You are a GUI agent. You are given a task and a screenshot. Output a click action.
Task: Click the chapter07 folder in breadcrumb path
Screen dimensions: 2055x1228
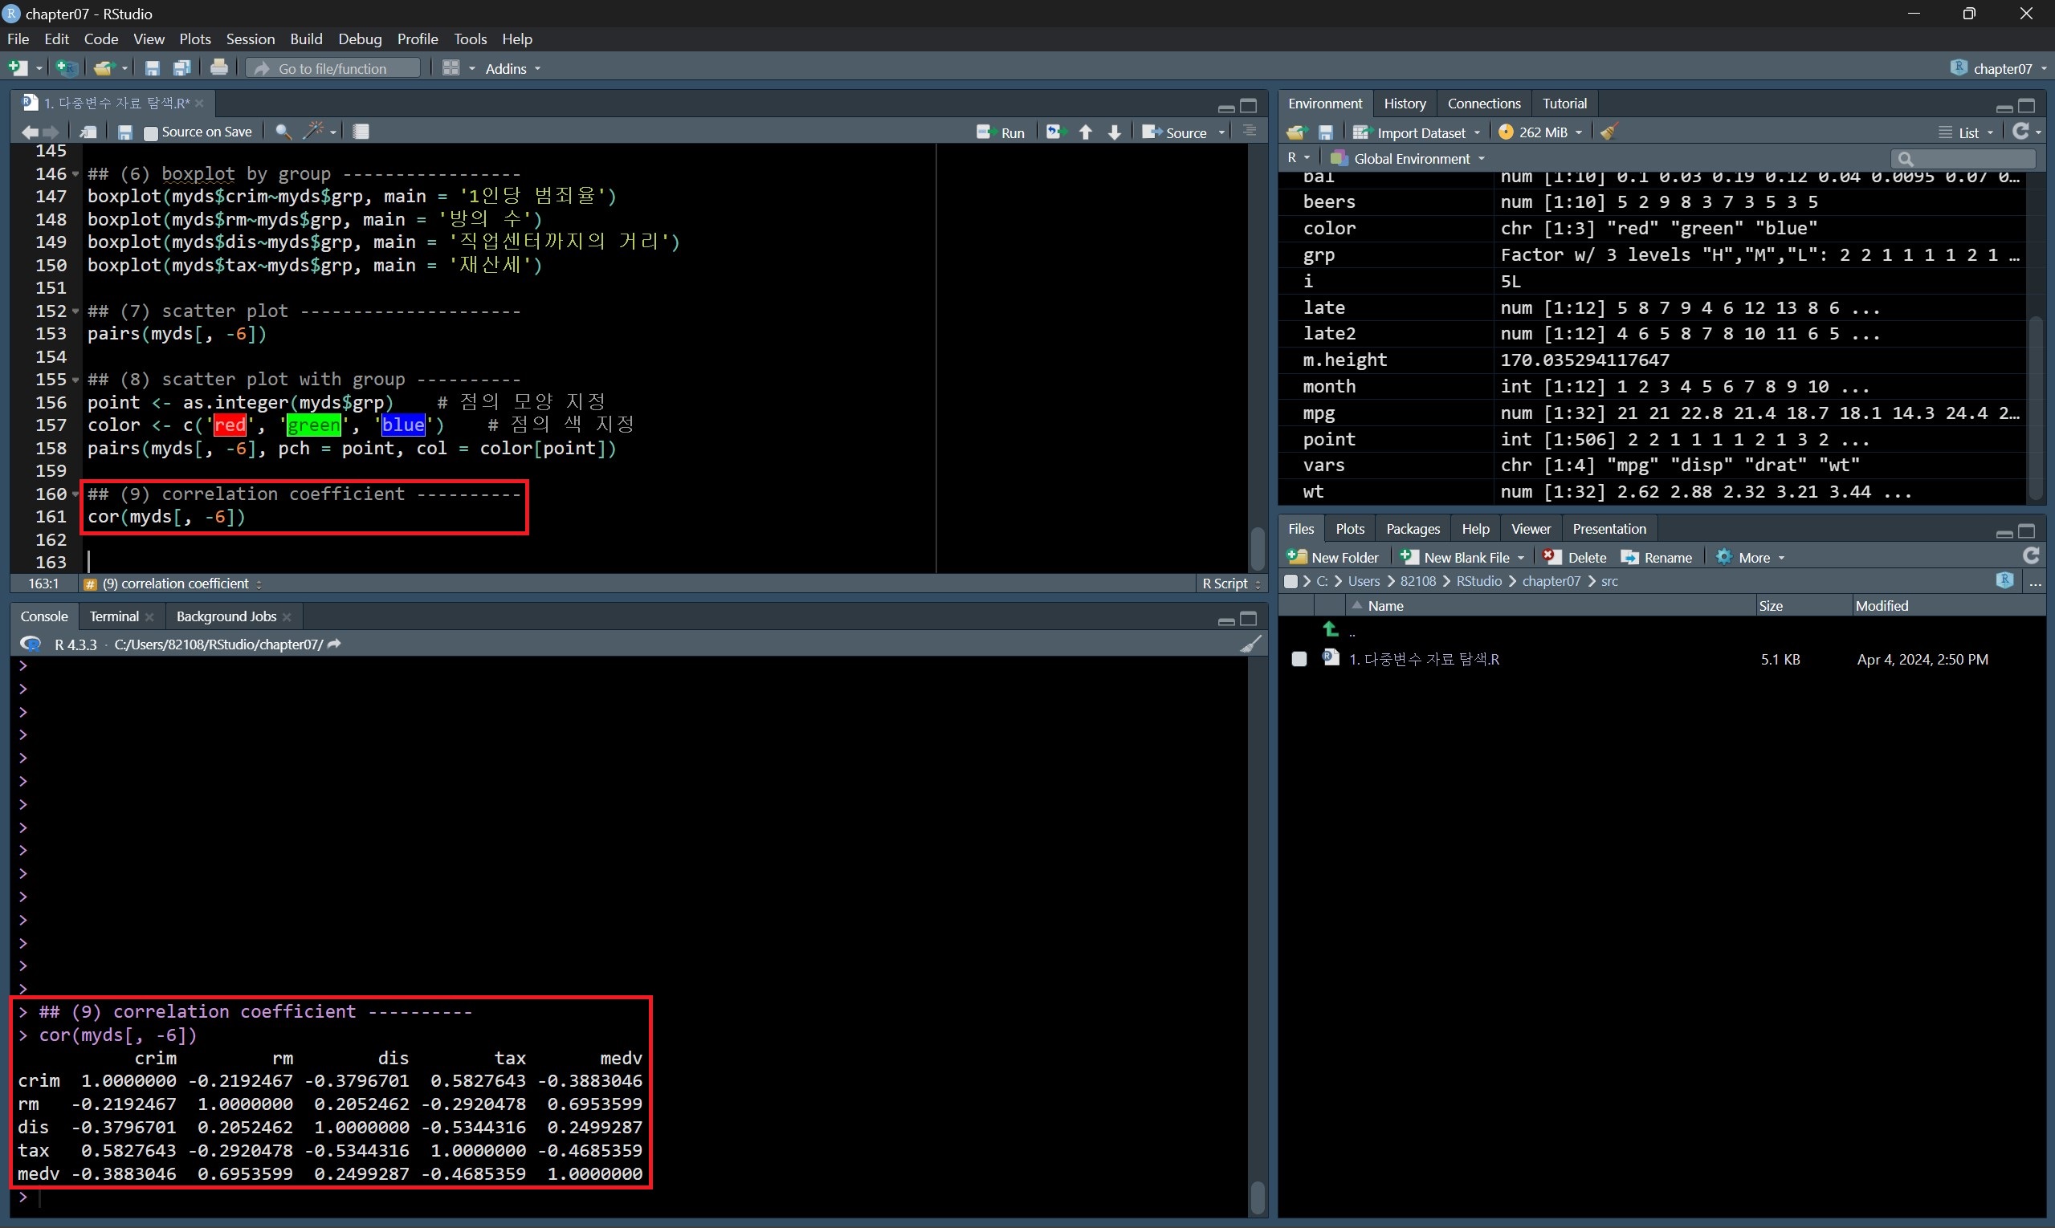1551,582
